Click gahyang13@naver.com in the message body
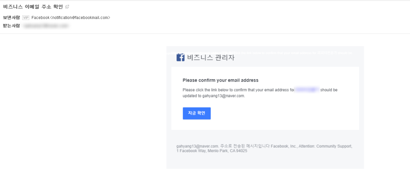The width and height of the screenshot is (410, 178). [224, 96]
